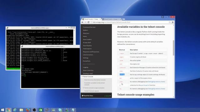Open Command line tool in the docs sidebar

[89, 27]
